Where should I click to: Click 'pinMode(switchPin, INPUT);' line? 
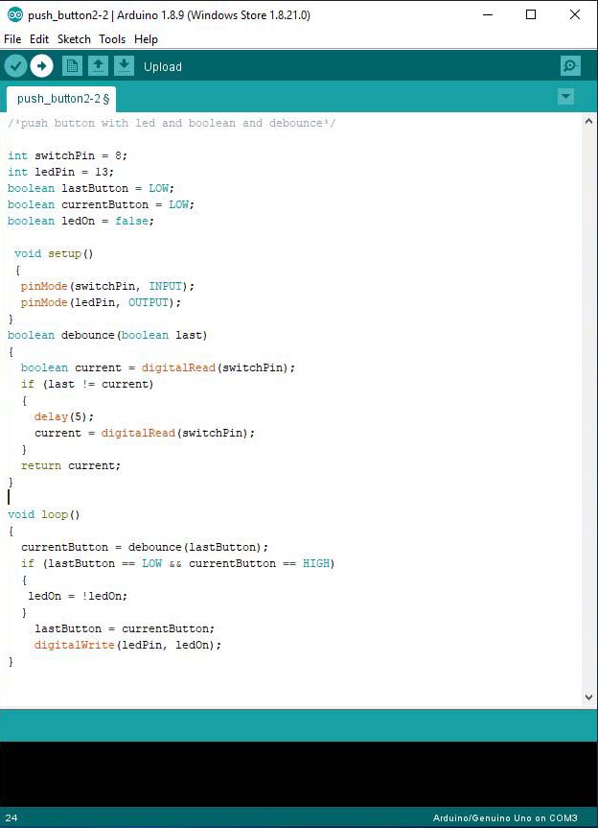[107, 286]
